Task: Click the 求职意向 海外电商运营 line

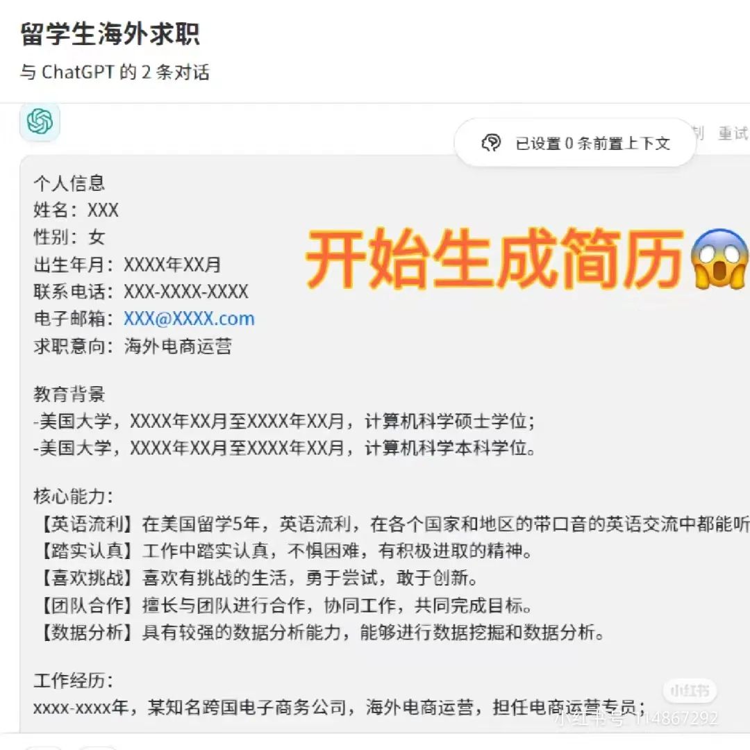Action: pos(133,346)
